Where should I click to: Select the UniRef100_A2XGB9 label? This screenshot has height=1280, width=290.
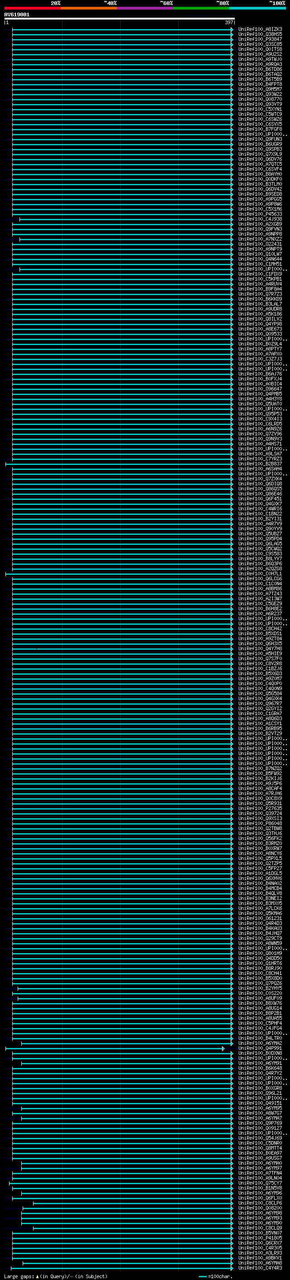(x=260, y=224)
